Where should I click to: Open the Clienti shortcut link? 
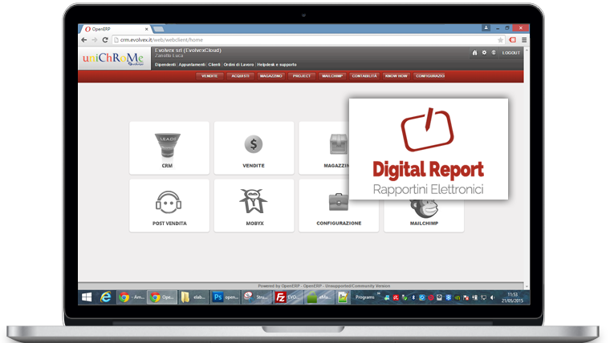pyautogui.click(x=214, y=64)
